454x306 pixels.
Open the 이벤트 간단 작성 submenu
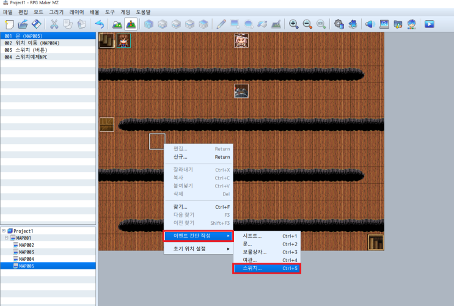[199, 236]
